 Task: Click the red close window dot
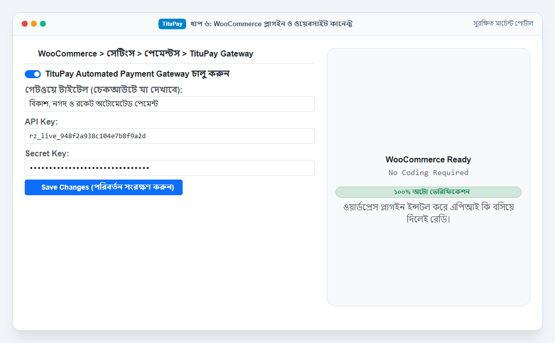[25, 24]
